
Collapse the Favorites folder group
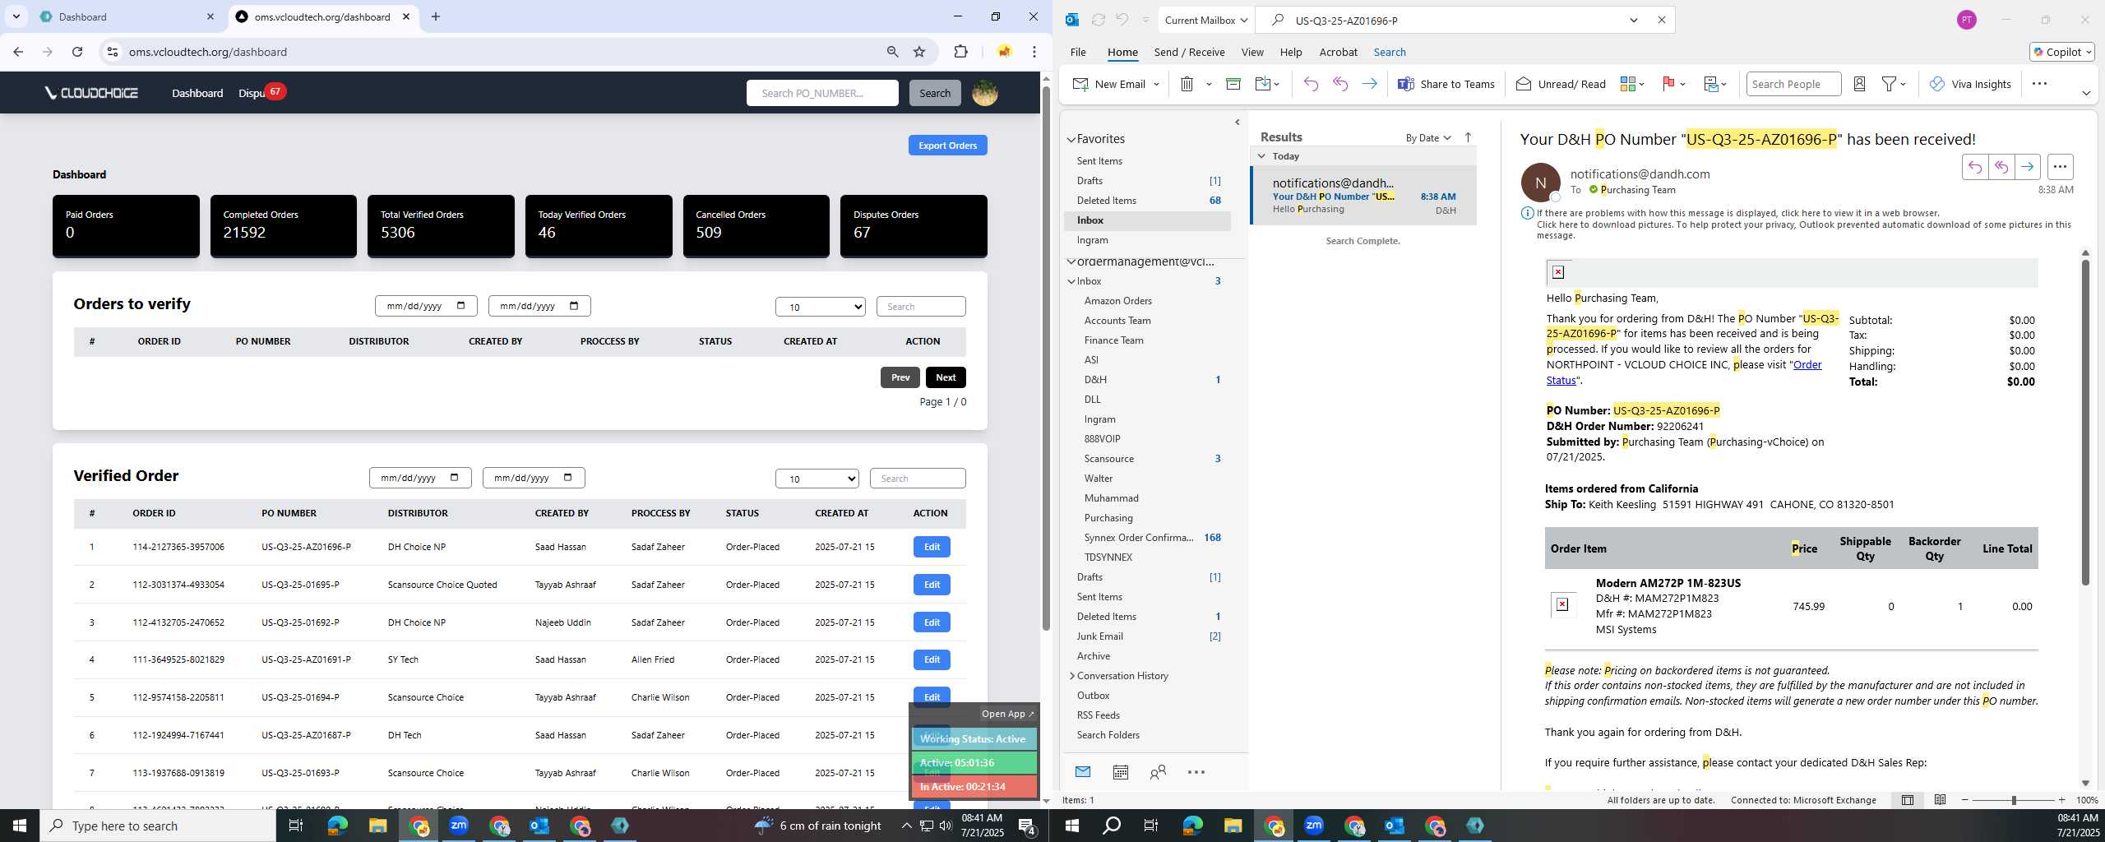[x=1071, y=140]
